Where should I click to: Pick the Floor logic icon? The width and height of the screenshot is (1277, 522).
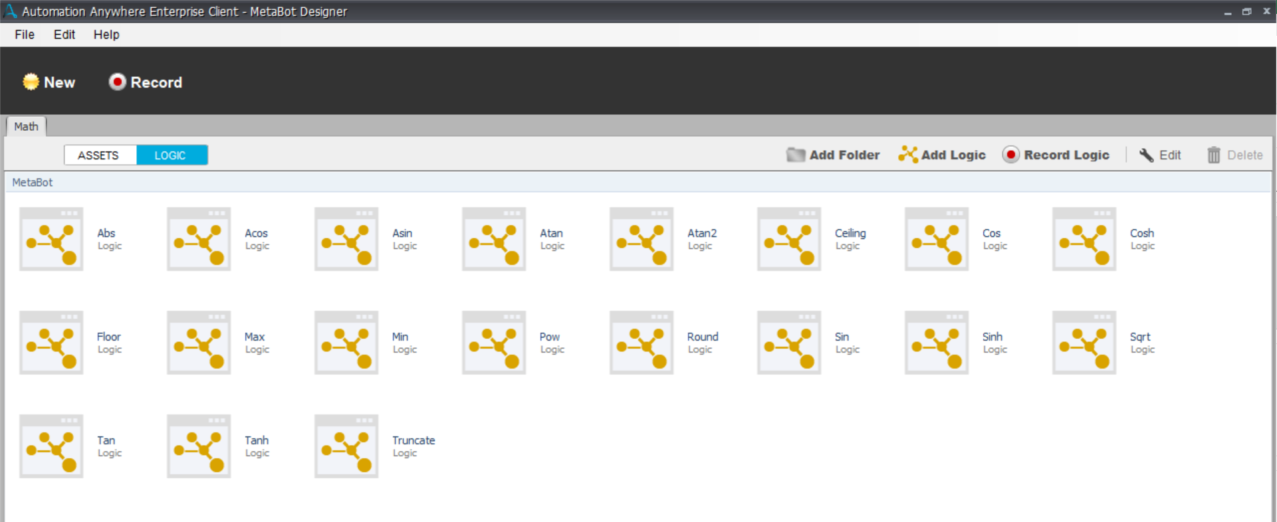click(51, 343)
